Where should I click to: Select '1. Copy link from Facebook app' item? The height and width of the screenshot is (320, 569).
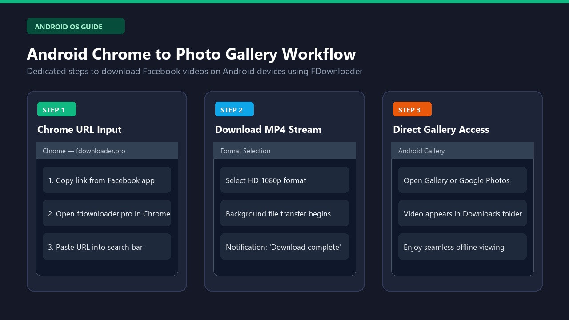click(x=107, y=180)
